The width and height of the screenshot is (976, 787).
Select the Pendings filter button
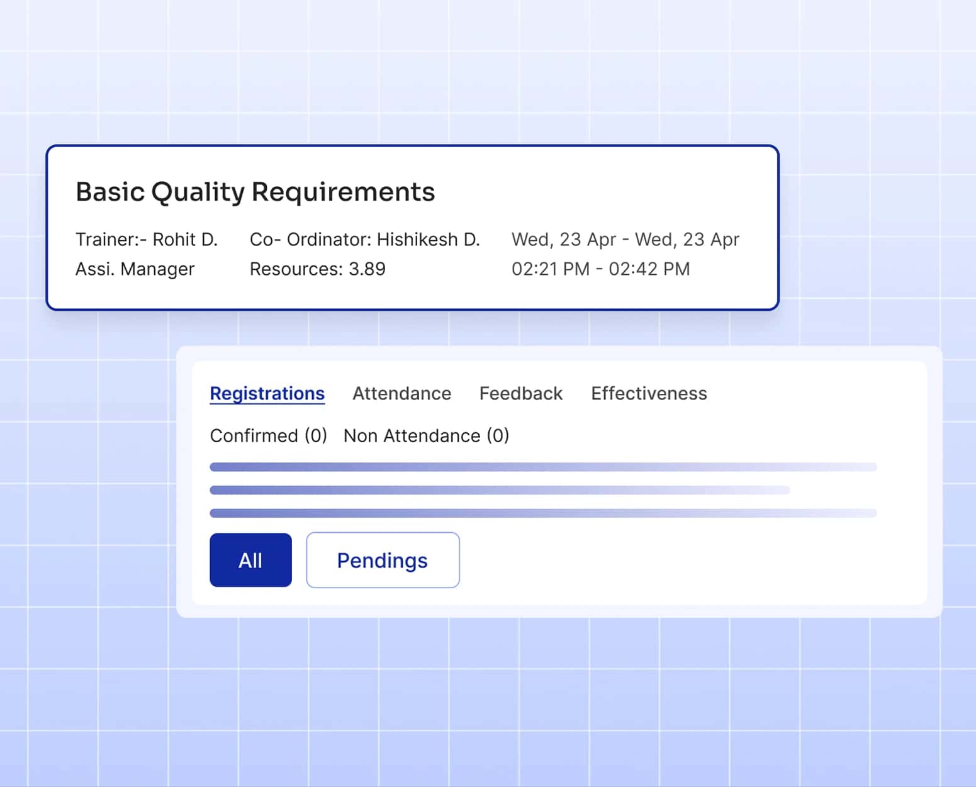(382, 559)
